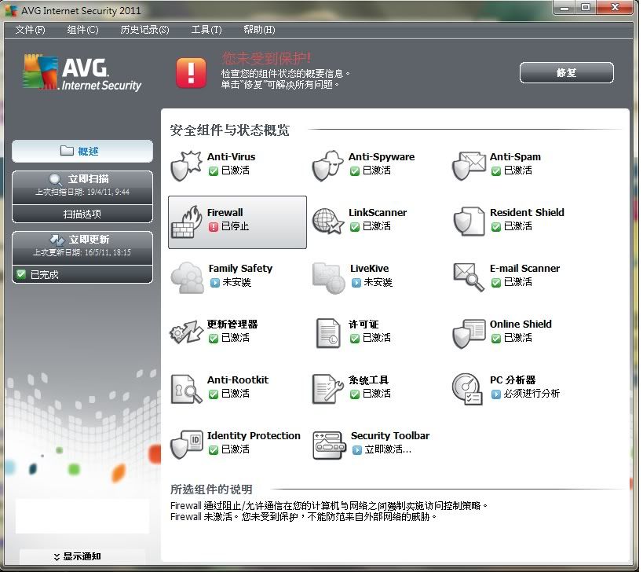643x572 pixels.
Task: Open 扫描选项 scan options
Action: pyautogui.click(x=82, y=214)
